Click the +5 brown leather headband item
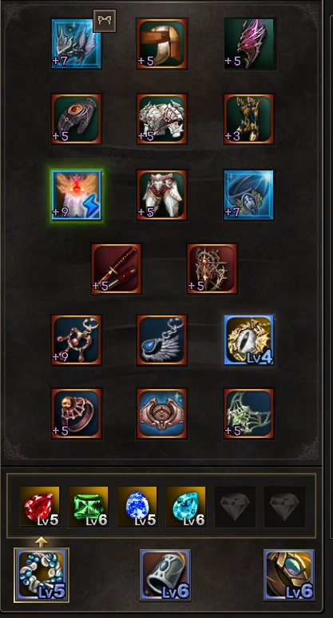The height and width of the screenshot is (618, 333). (x=161, y=44)
